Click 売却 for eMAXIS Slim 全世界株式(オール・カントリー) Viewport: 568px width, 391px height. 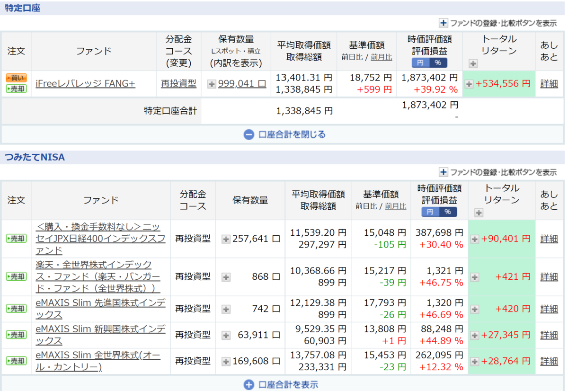16,361
